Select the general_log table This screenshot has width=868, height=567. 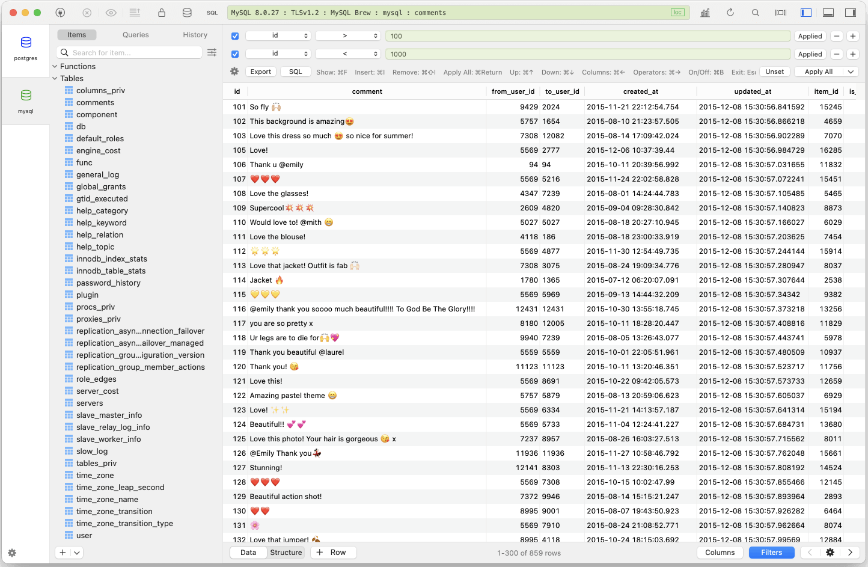pos(97,175)
